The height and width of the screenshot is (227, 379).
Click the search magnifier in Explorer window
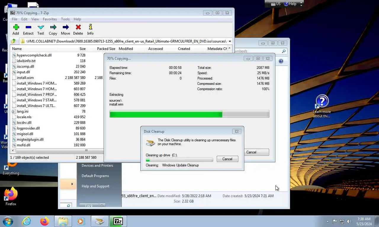[284, 51]
